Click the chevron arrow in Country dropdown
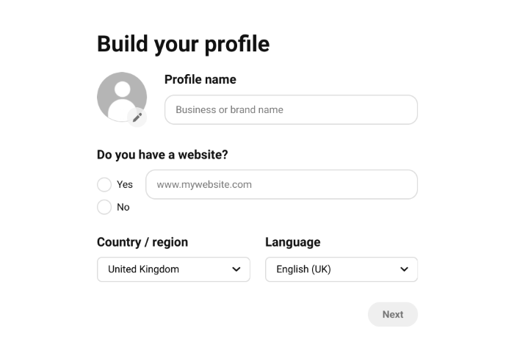This screenshot has height=350, width=514. [236, 269]
